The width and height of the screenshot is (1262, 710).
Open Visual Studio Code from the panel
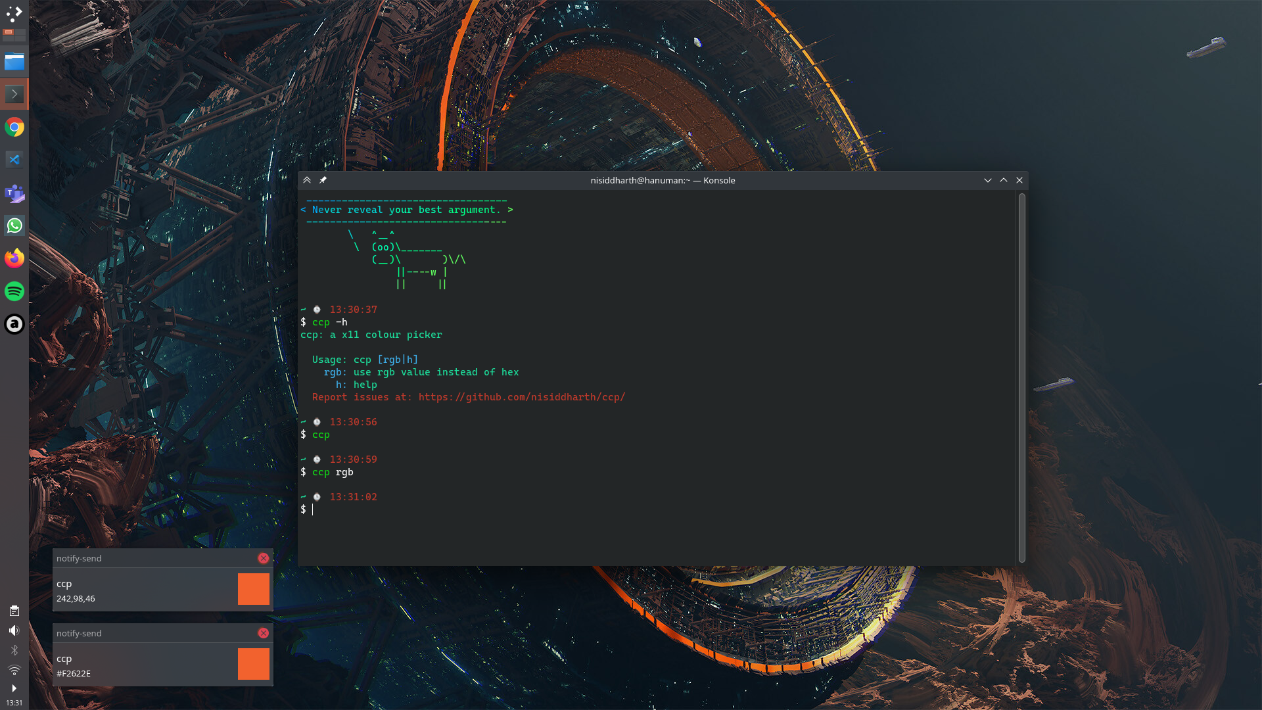(14, 160)
